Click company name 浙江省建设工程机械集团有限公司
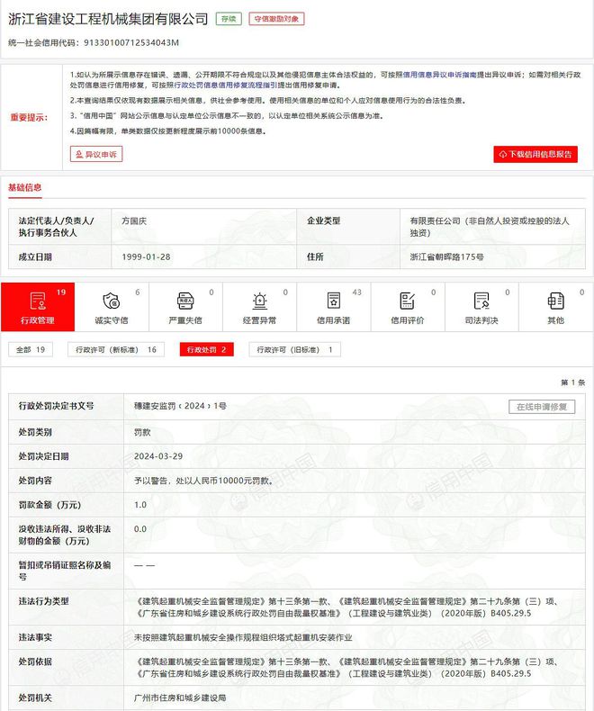Screen dimensions: 594x711 tap(108, 19)
